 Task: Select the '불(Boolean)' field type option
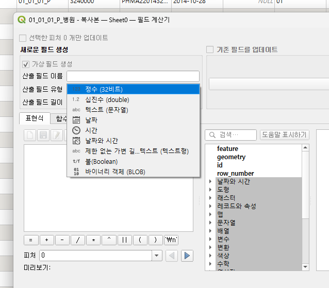pos(133,161)
